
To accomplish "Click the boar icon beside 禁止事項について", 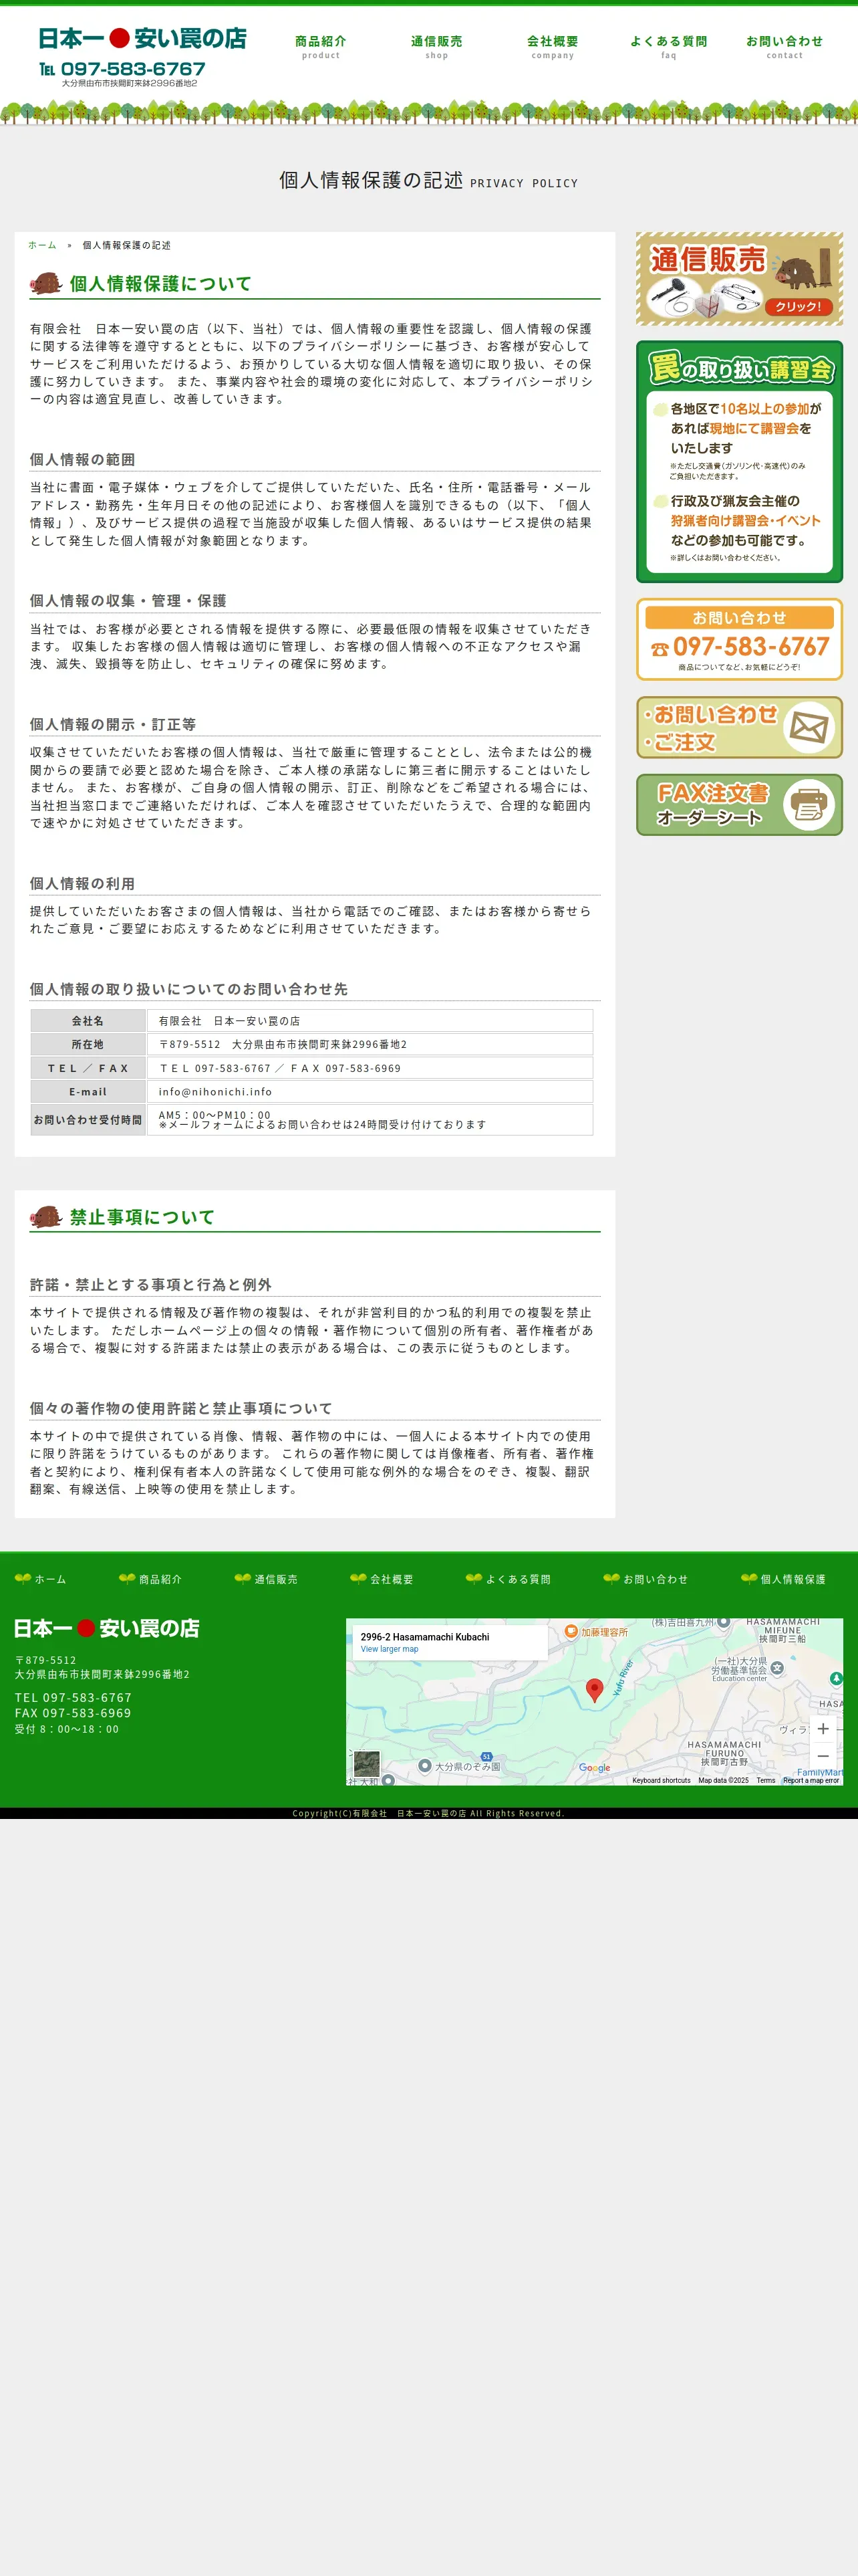I will (x=46, y=1217).
